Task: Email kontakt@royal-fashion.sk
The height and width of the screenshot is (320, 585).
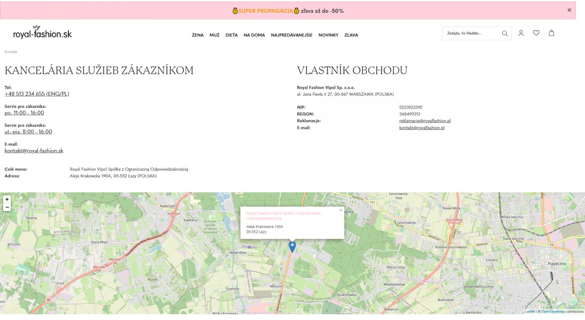Action: click(34, 151)
